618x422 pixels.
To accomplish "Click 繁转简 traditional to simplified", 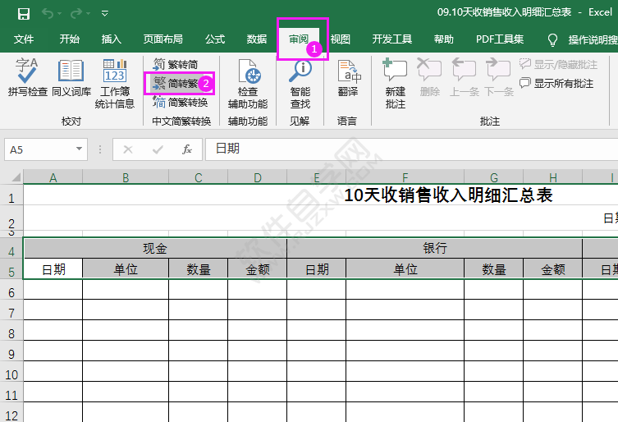I will [176, 64].
